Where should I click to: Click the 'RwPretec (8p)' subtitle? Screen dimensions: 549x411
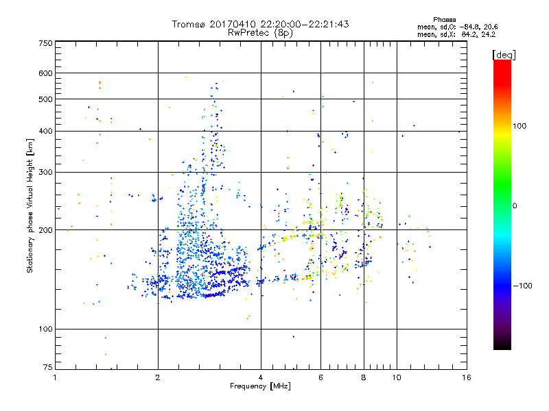[x=260, y=33]
